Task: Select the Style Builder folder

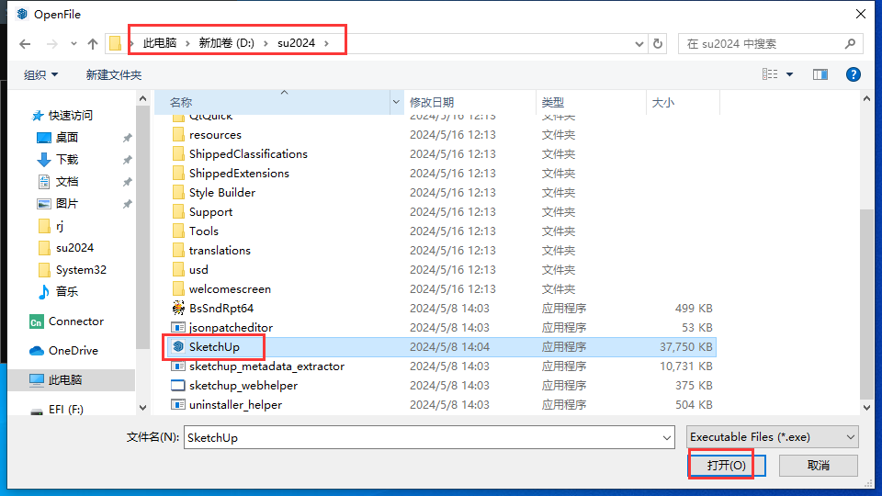Action: click(221, 192)
